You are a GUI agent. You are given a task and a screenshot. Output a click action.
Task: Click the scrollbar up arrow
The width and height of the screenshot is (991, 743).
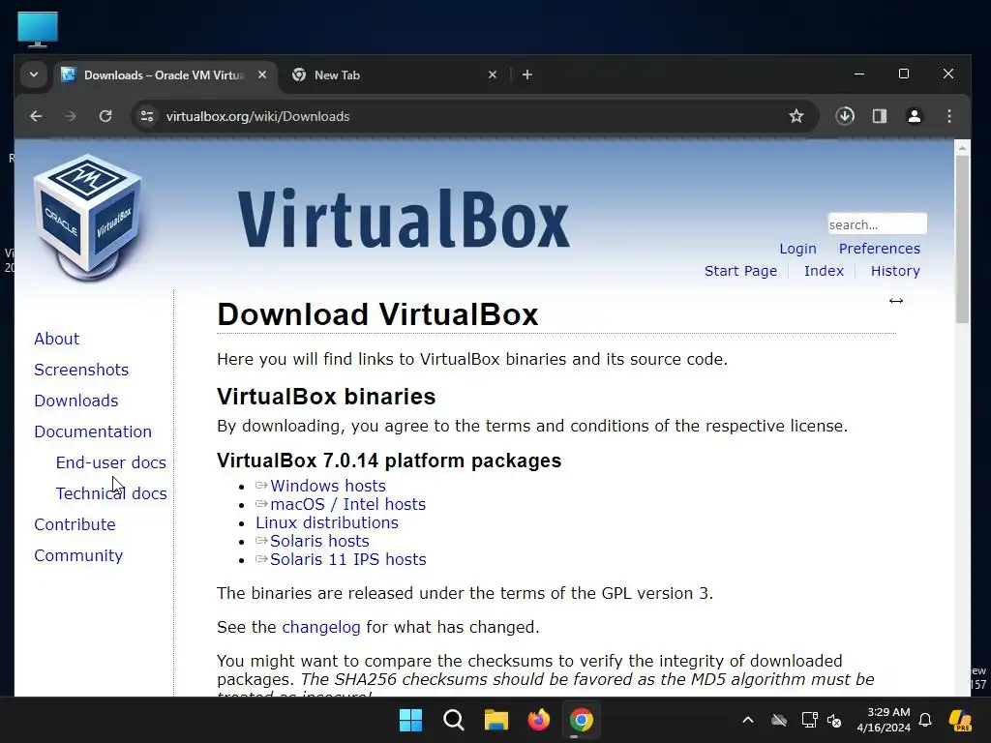click(962, 148)
